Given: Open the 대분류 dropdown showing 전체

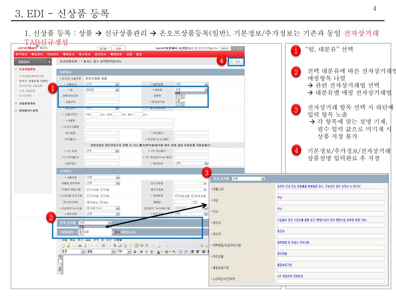Looking at the screenshot, I should click(191, 90).
